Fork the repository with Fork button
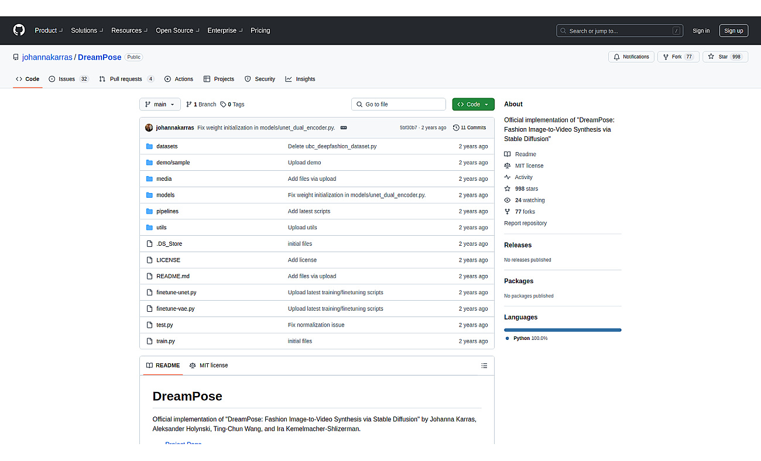The height and width of the screenshot is (461, 761). pos(678,57)
